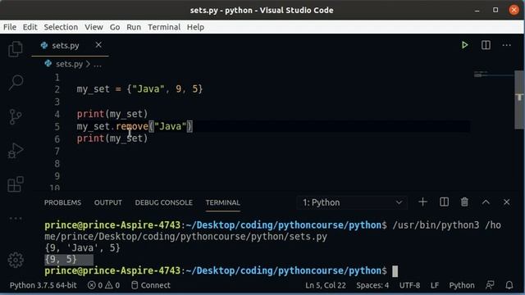525x295 pixels.
Task: Change indentation via Spaces: 4
Action: [372, 285]
